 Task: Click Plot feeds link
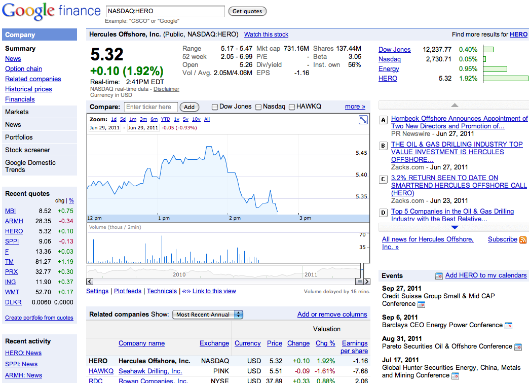click(x=128, y=291)
